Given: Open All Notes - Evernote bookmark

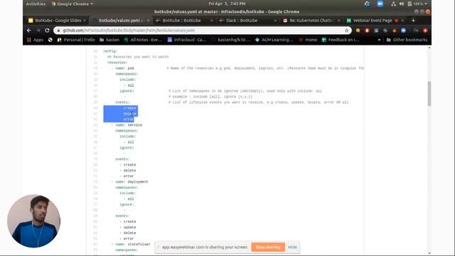Looking at the screenshot, I should 143,40.
